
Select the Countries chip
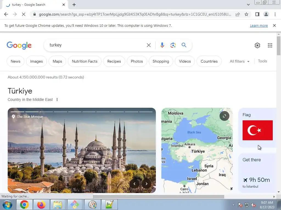click(x=209, y=61)
